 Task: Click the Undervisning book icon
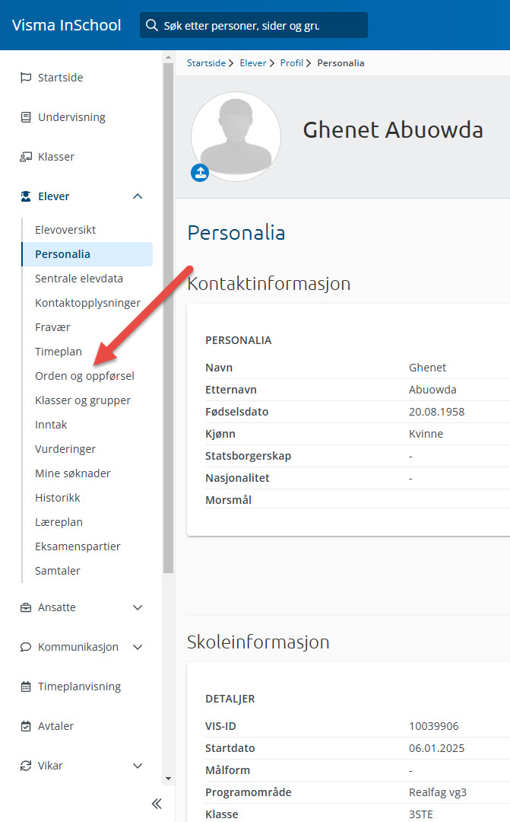pos(26,117)
